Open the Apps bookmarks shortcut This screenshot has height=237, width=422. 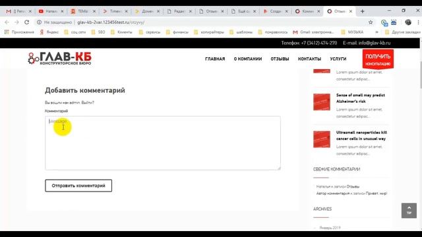tap(19, 32)
